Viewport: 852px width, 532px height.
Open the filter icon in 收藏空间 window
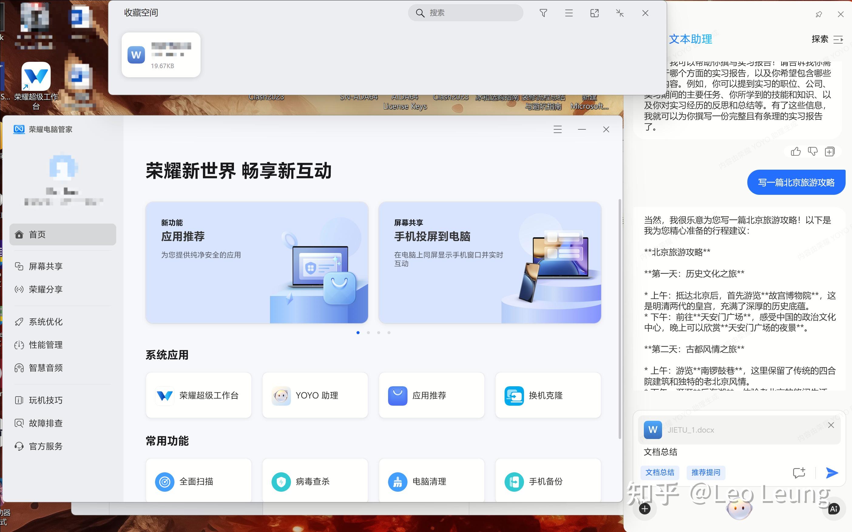click(x=543, y=13)
